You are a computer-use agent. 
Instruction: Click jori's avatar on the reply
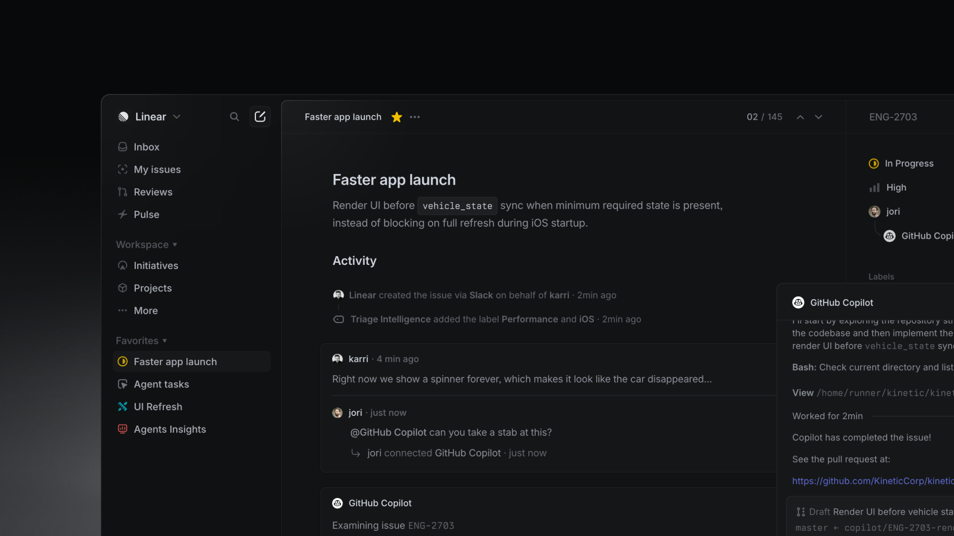[x=338, y=413]
